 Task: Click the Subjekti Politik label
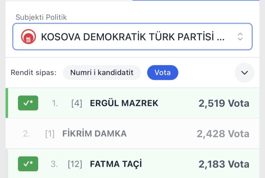(x=41, y=17)
